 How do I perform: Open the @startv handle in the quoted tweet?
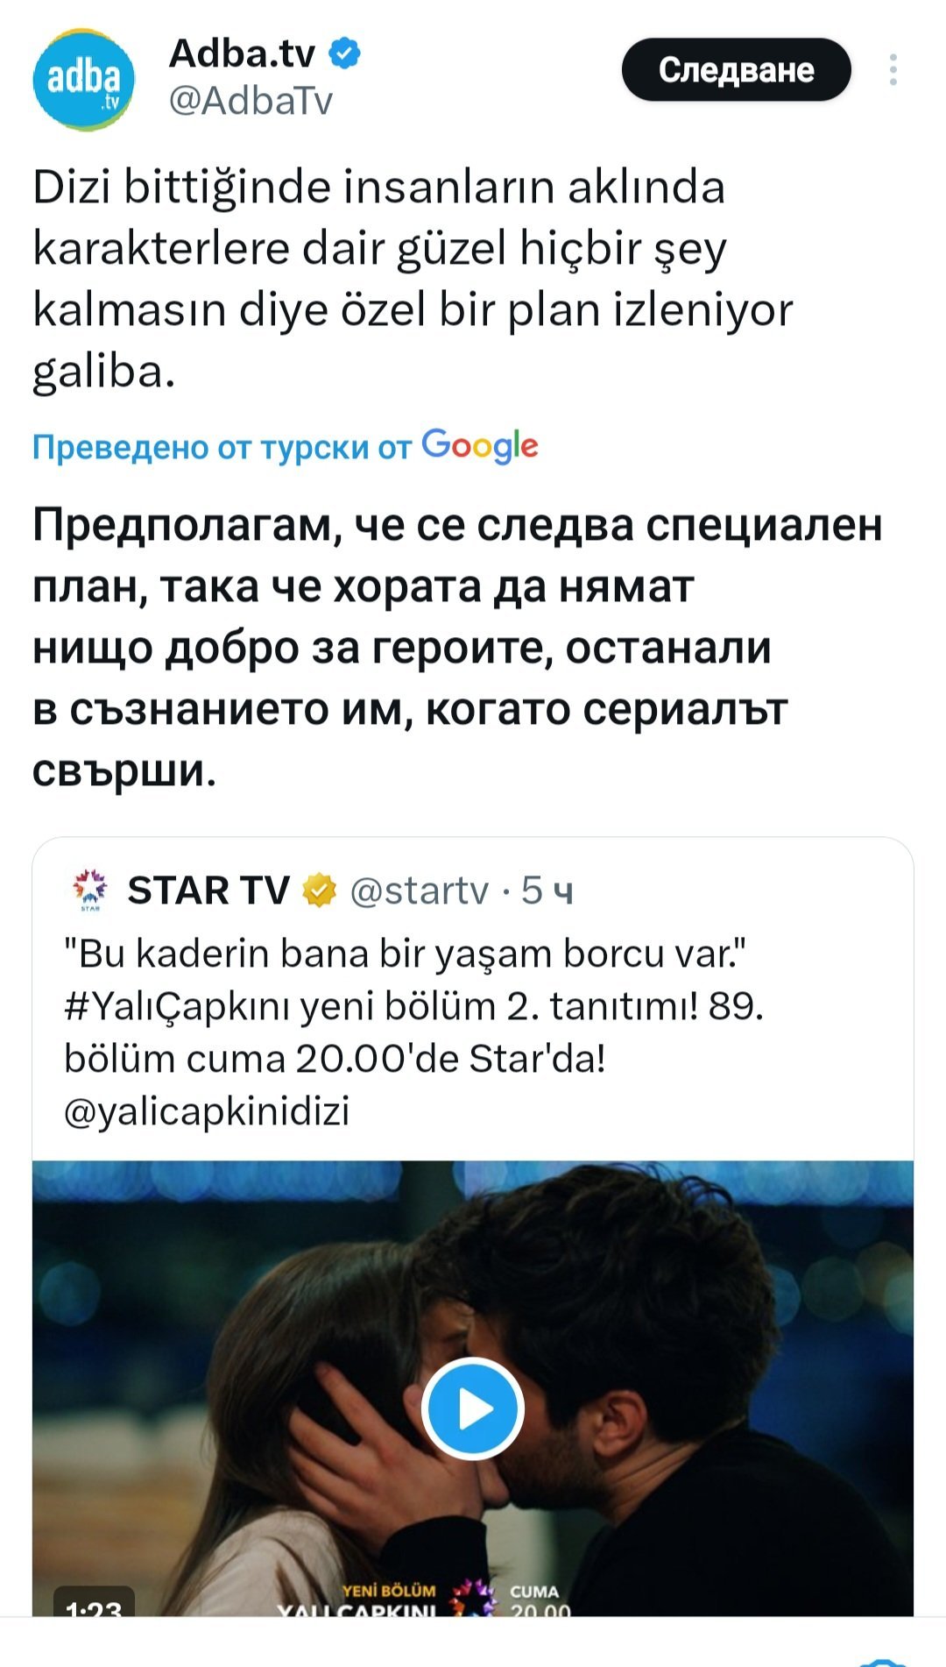click(x=419, y=890)
